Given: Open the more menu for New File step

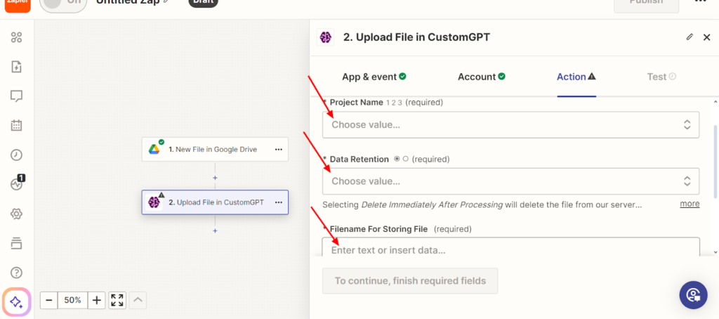Looking at the screenshot, I should 278,149.
